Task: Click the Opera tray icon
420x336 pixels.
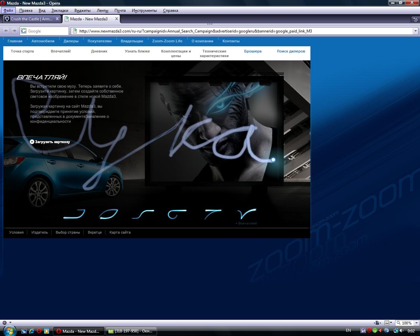Action: (x=369, y=331)
